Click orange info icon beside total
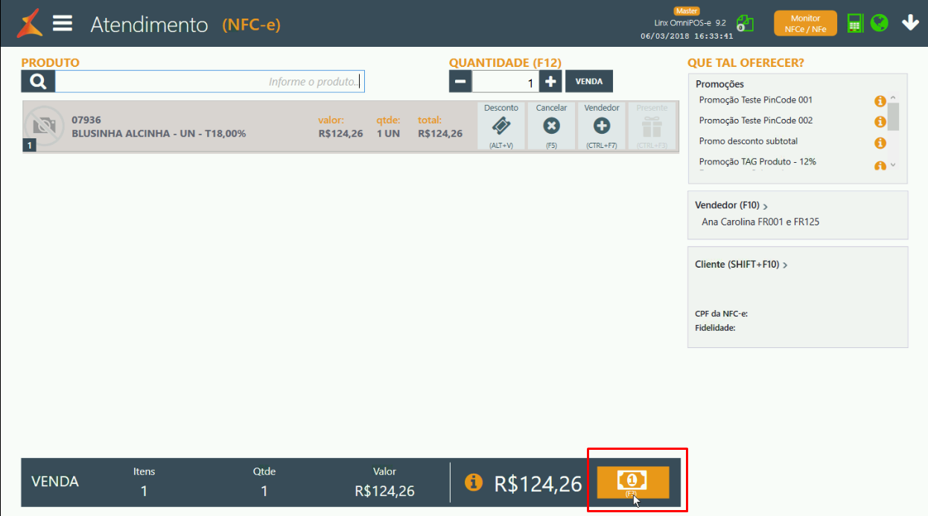Screen dimensions: 928x516 click(x=473, y=483)
